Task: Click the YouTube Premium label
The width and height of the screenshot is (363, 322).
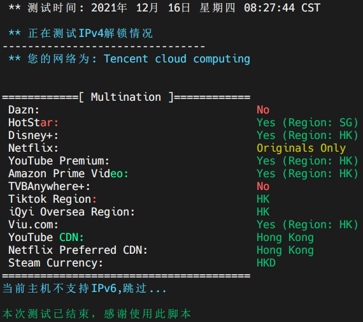Action: [59, 161]
